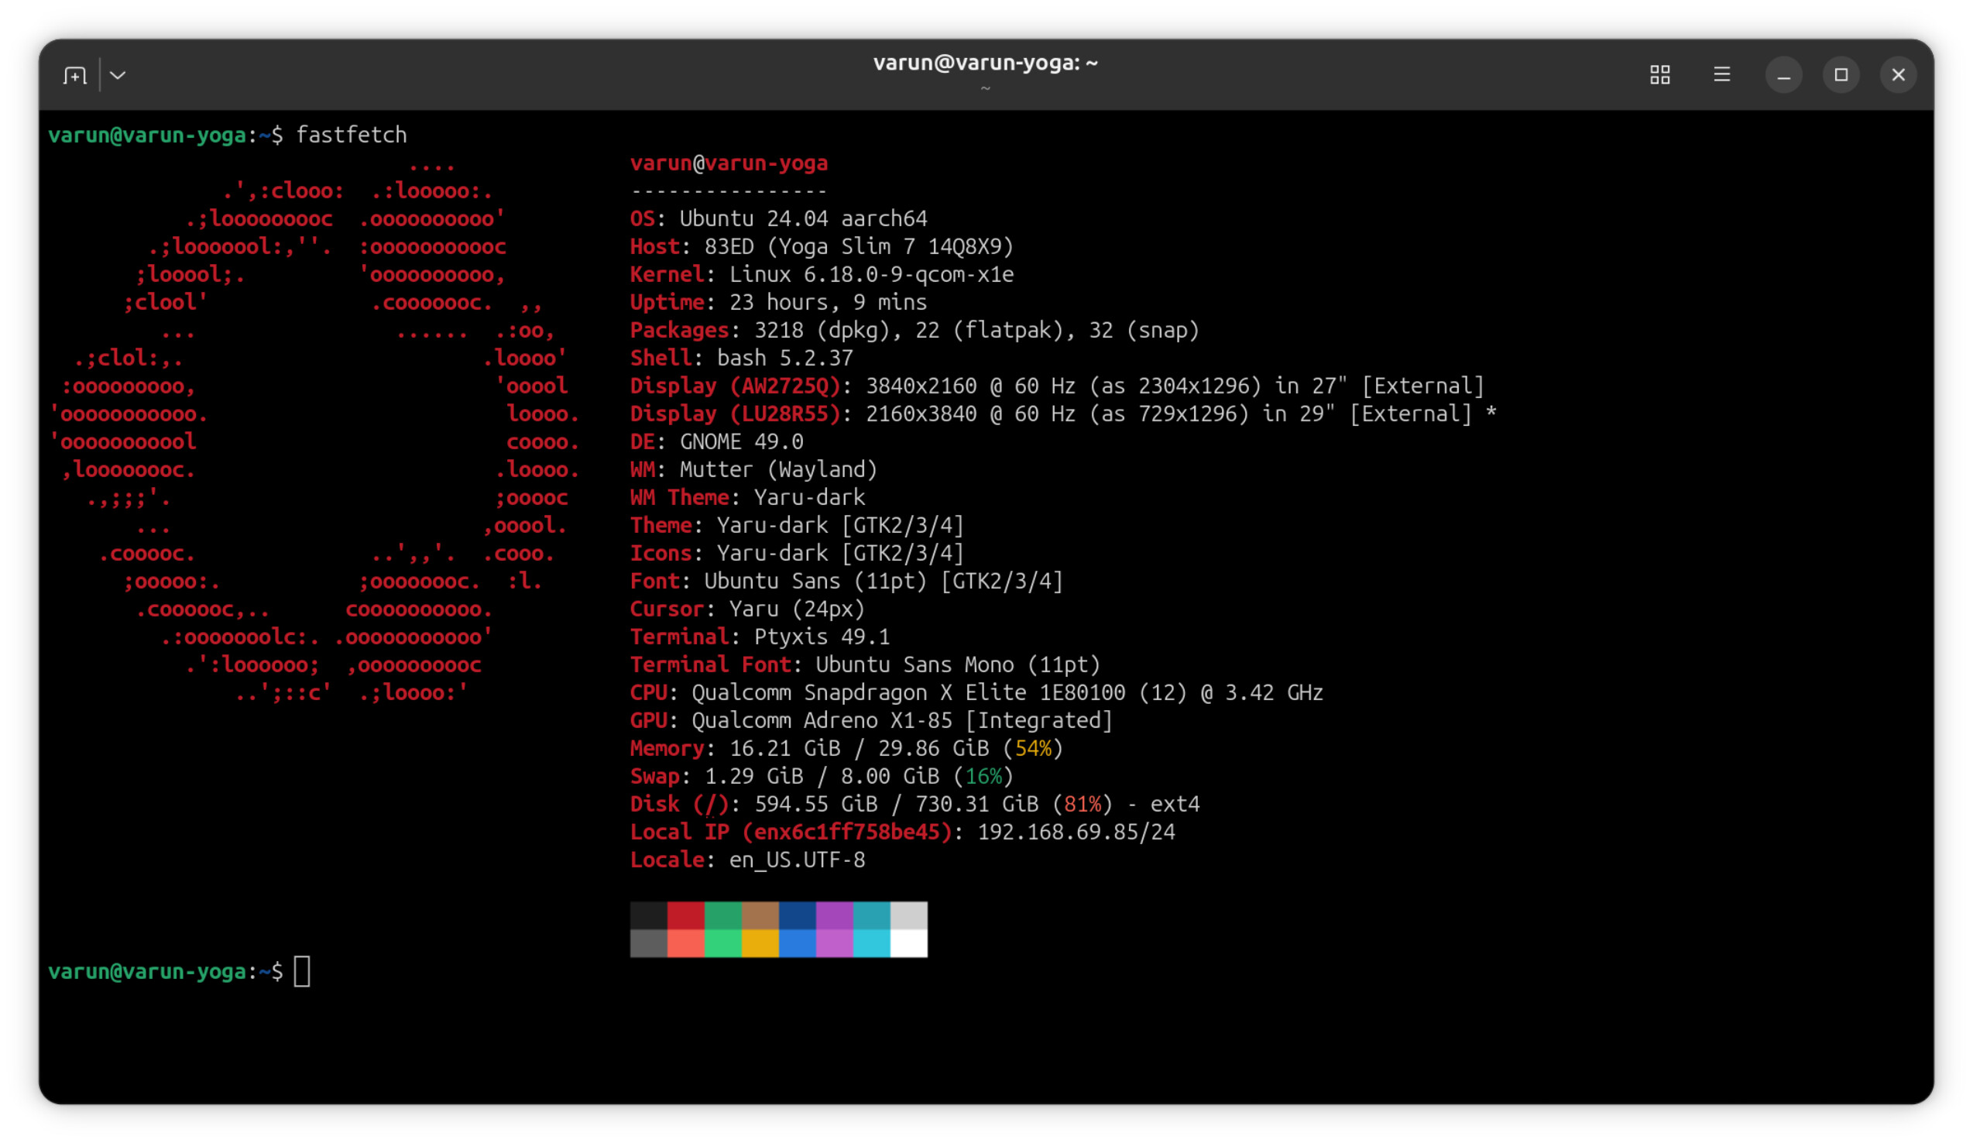Image resolution: width=1973 pixels, height=1143 pixels.
Task: Click the fastfetch command text
Action: [351, 135]
